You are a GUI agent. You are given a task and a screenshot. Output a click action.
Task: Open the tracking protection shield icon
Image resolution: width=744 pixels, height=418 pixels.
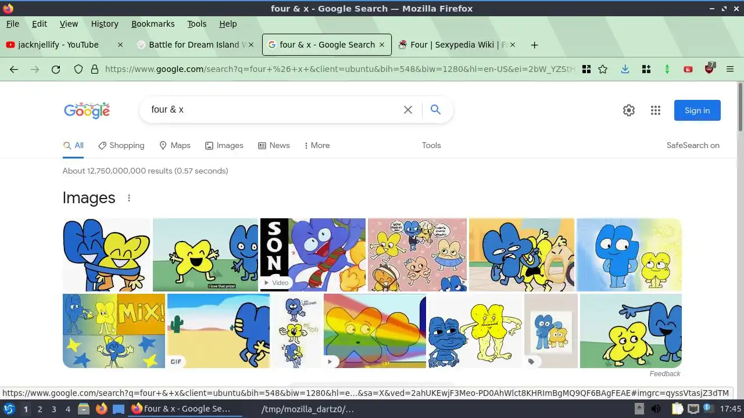78,69
